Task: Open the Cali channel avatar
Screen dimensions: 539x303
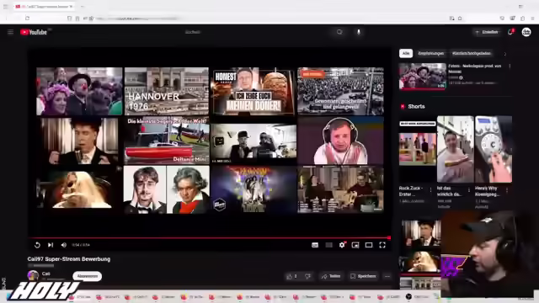Action: (33, 275)
